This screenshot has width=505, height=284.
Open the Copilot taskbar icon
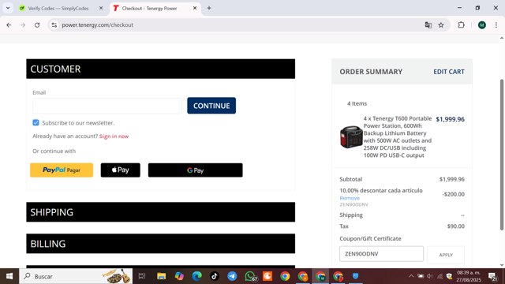[179, 276]
